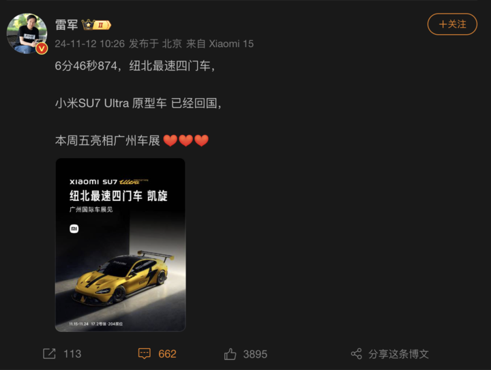Screen dimensions: 491x370
Task: Open comments via speech bubble icon
Action: (145, 354)
